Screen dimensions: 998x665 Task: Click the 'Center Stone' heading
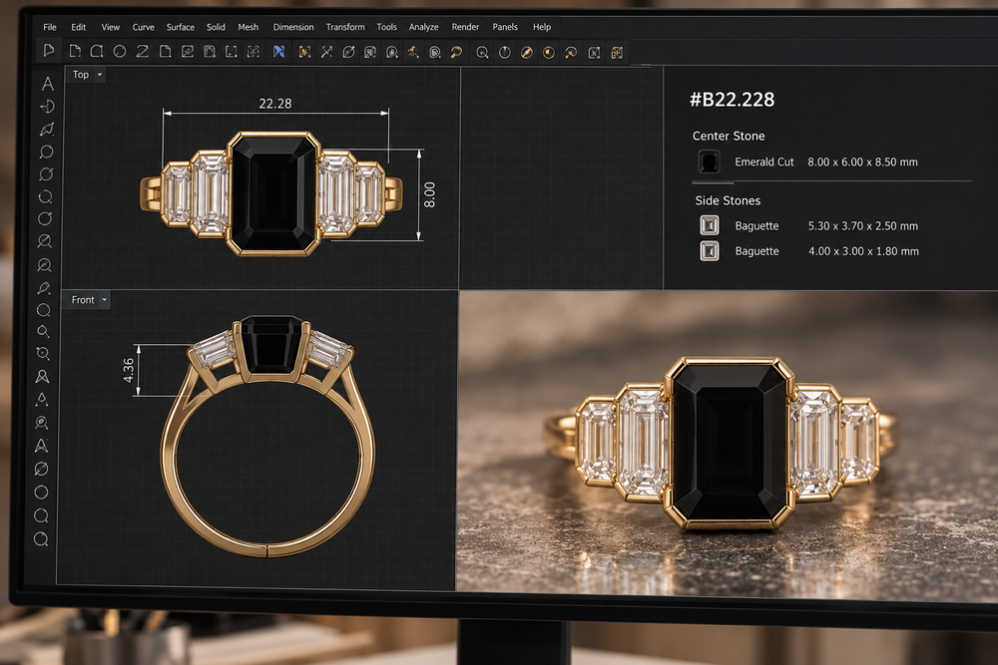(729, 136)
